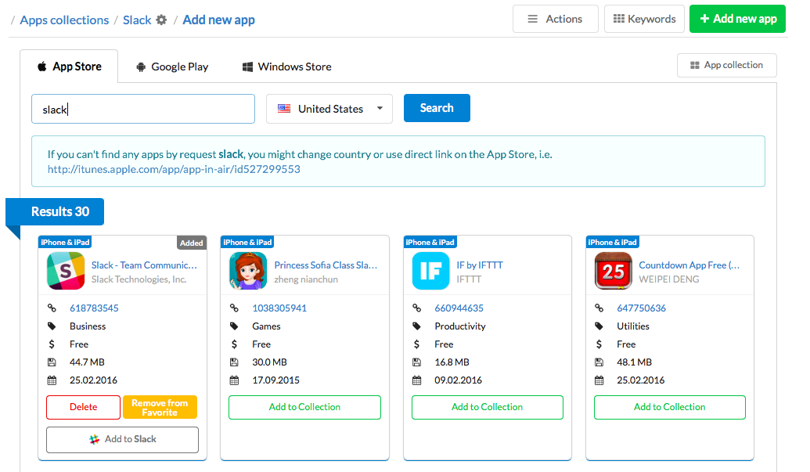Click the green Add new app button

[x=737, y=19]
